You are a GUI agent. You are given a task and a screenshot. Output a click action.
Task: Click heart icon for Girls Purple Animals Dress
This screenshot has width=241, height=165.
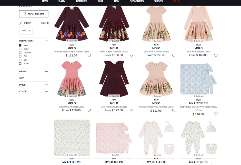tap(132, 55)
